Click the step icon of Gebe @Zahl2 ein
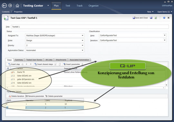 pos(12,83)
